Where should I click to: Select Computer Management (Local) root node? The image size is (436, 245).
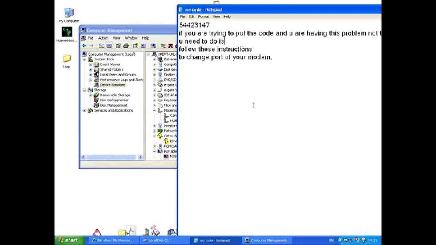click(112, 54)
